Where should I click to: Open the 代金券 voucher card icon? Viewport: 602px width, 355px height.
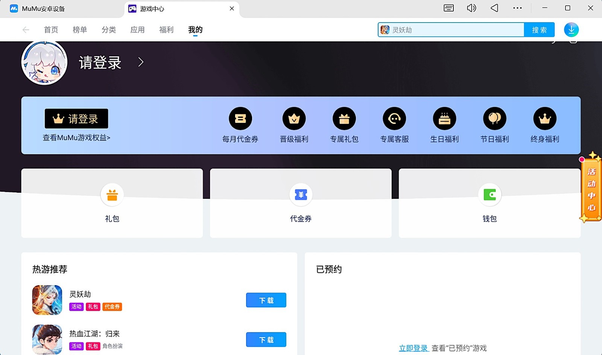(301, 195)
